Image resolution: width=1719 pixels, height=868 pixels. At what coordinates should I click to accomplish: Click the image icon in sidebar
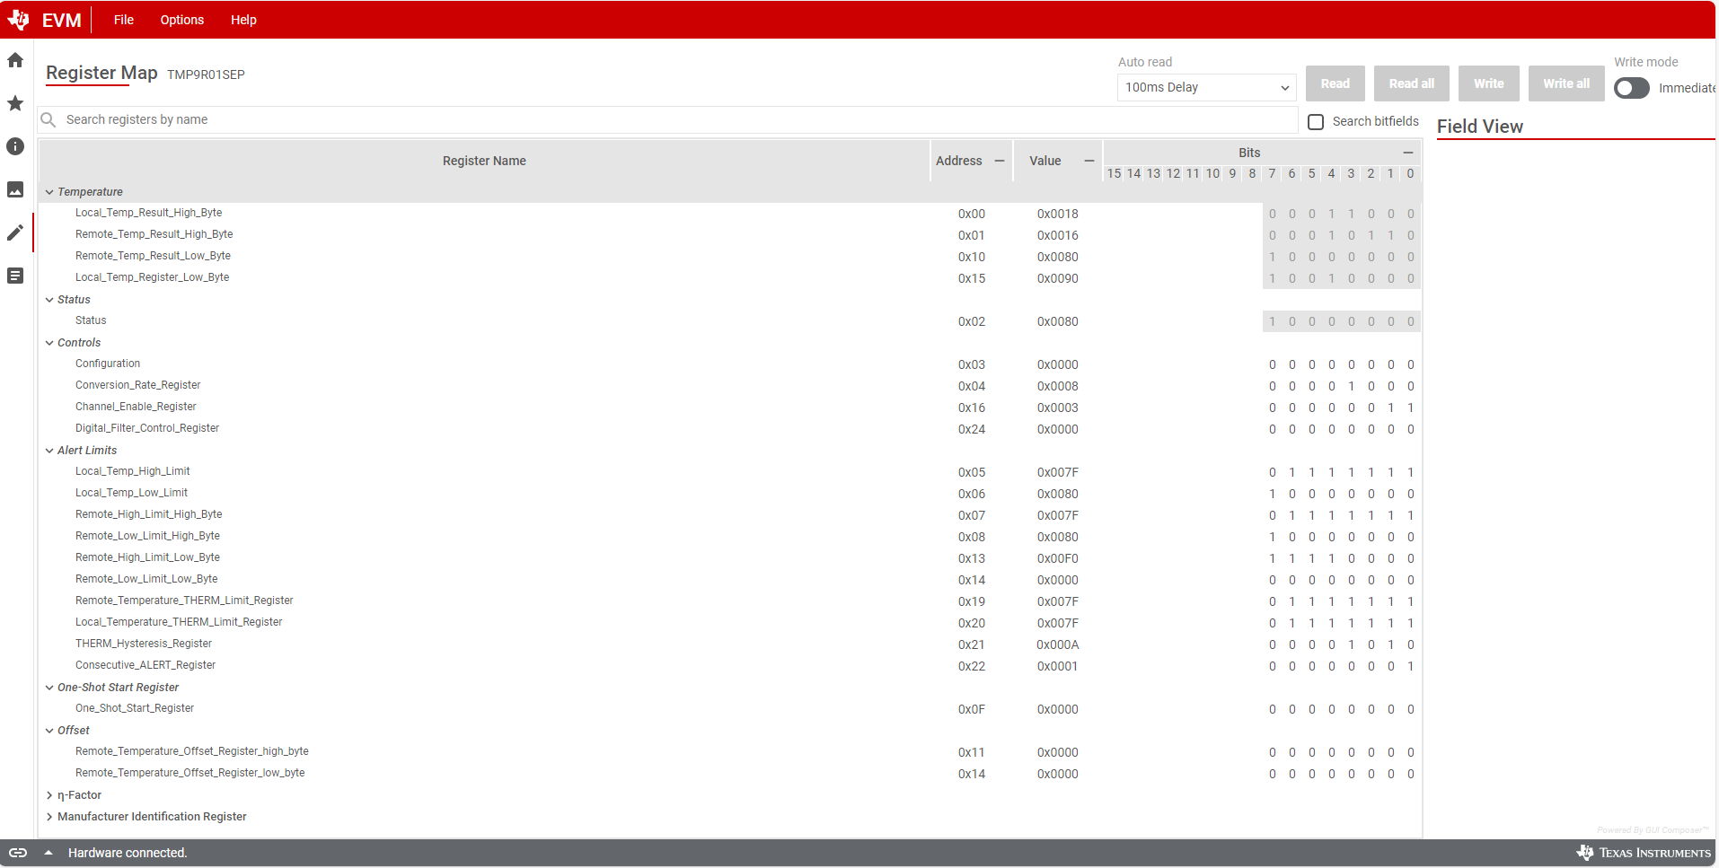pyautogui.click(x=15, y=189)
